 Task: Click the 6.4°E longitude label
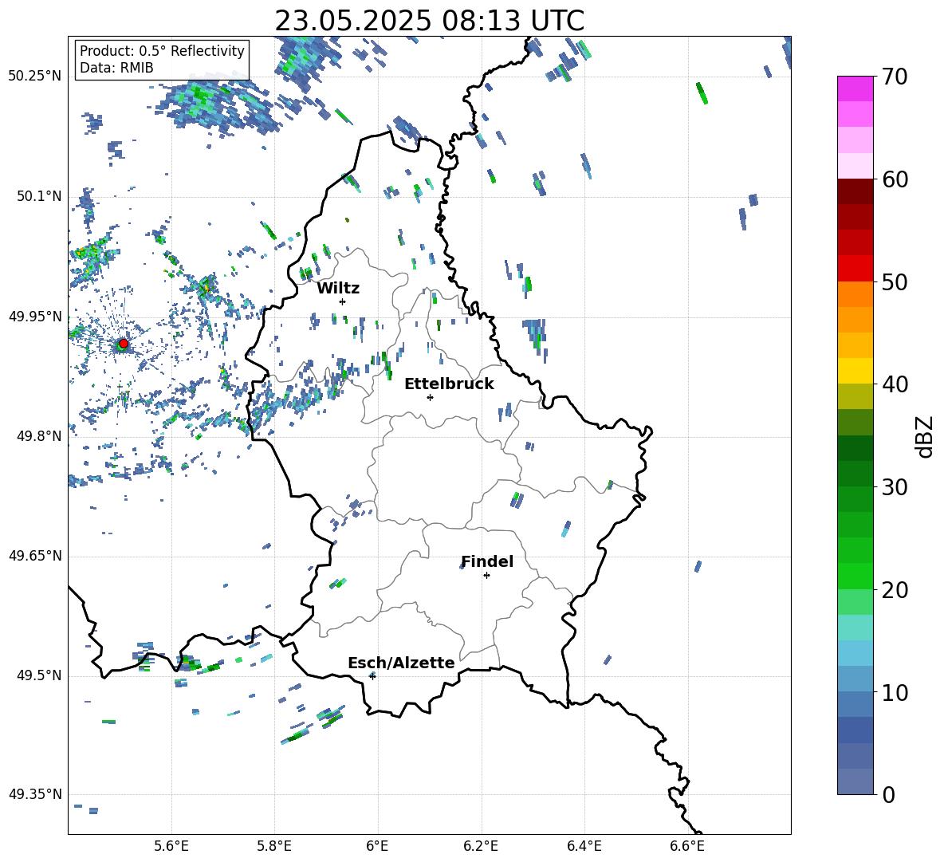[x=584, y=846]
